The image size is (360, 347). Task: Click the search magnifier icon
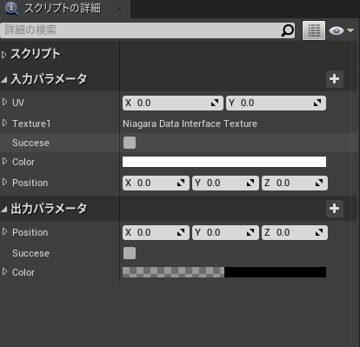(x=288, y=30)
